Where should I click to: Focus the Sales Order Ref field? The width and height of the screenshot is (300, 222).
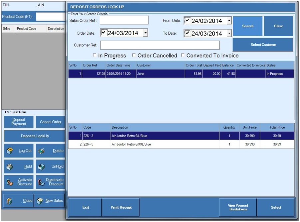click(x=124, y=20)
